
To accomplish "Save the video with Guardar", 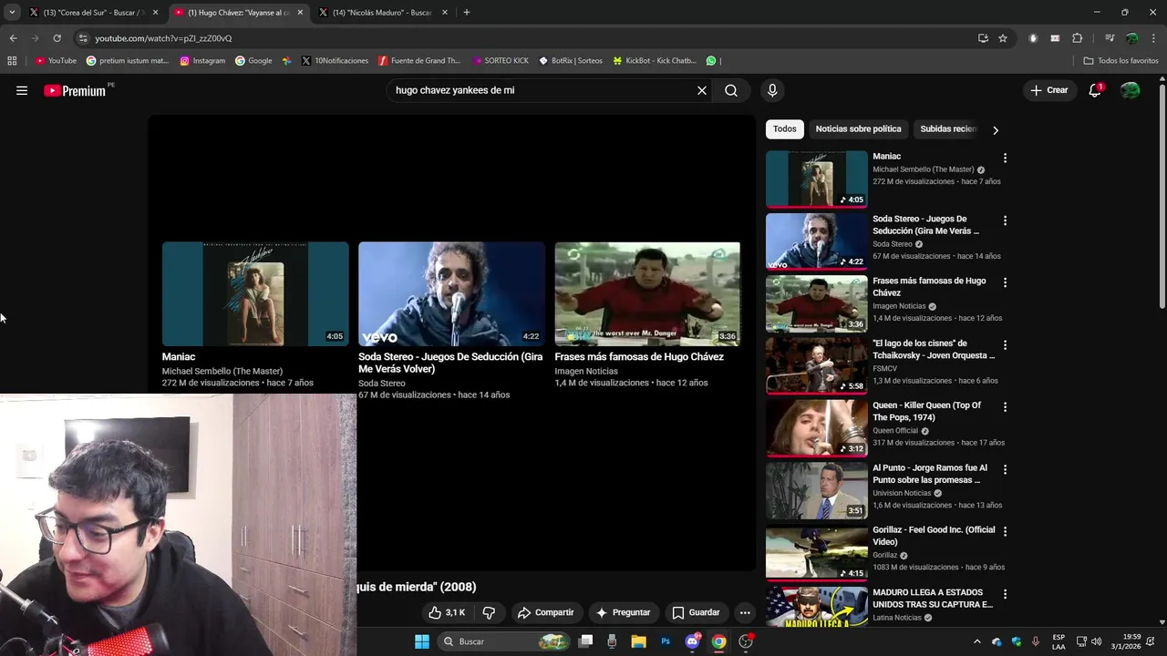I will pyautogui.click(x=696, y=612).
